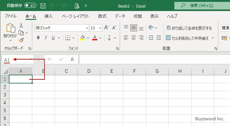Click the Name Box showing A1
230x126 pixels.
(x=18, y=60)
